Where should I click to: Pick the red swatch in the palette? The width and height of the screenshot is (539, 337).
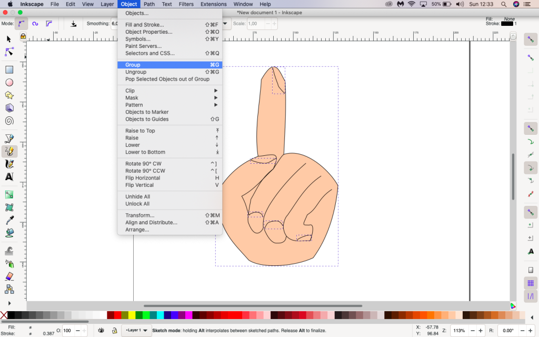click(x=117, y=315)
